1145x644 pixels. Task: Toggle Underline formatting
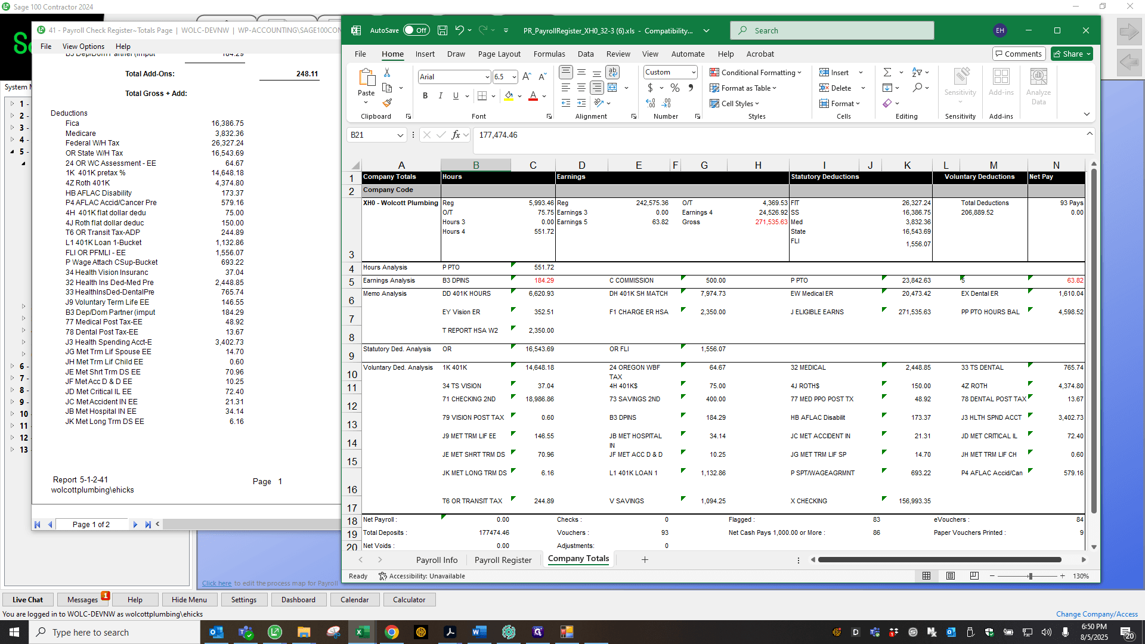click(x=456, y=95)
